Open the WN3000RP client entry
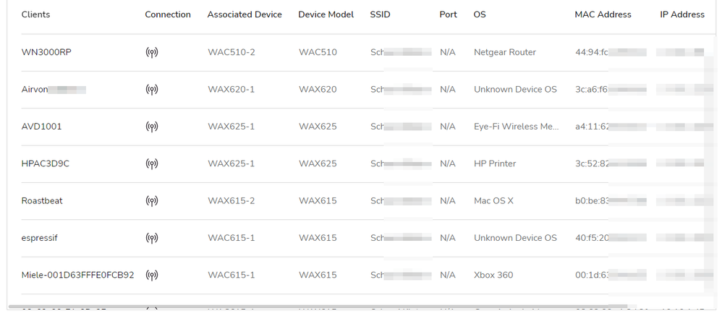This screenshot has height=319, width=722. click(43, 52)
